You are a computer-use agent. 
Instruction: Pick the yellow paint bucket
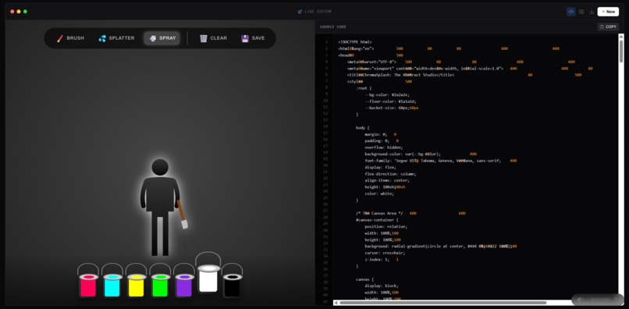tap(136, 280)
